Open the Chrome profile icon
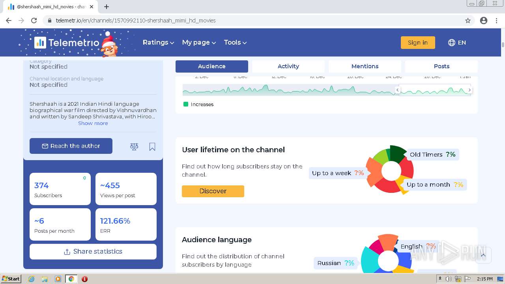This screenshot has width=505, height=284. [x=484, y=21]
